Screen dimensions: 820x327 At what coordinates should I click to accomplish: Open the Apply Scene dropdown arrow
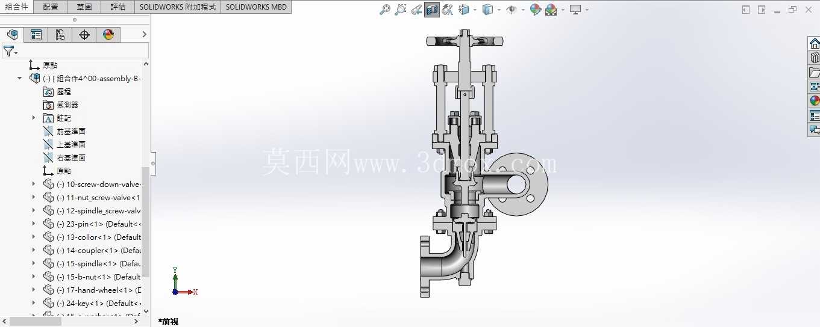coord(563,10)
